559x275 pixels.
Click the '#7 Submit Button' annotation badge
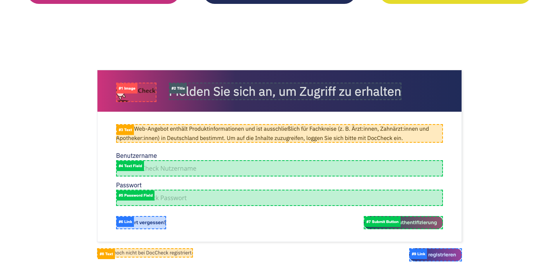382,222
